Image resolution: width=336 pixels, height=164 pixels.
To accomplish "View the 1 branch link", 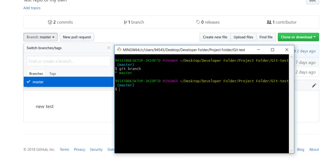I will coord(134,22).
